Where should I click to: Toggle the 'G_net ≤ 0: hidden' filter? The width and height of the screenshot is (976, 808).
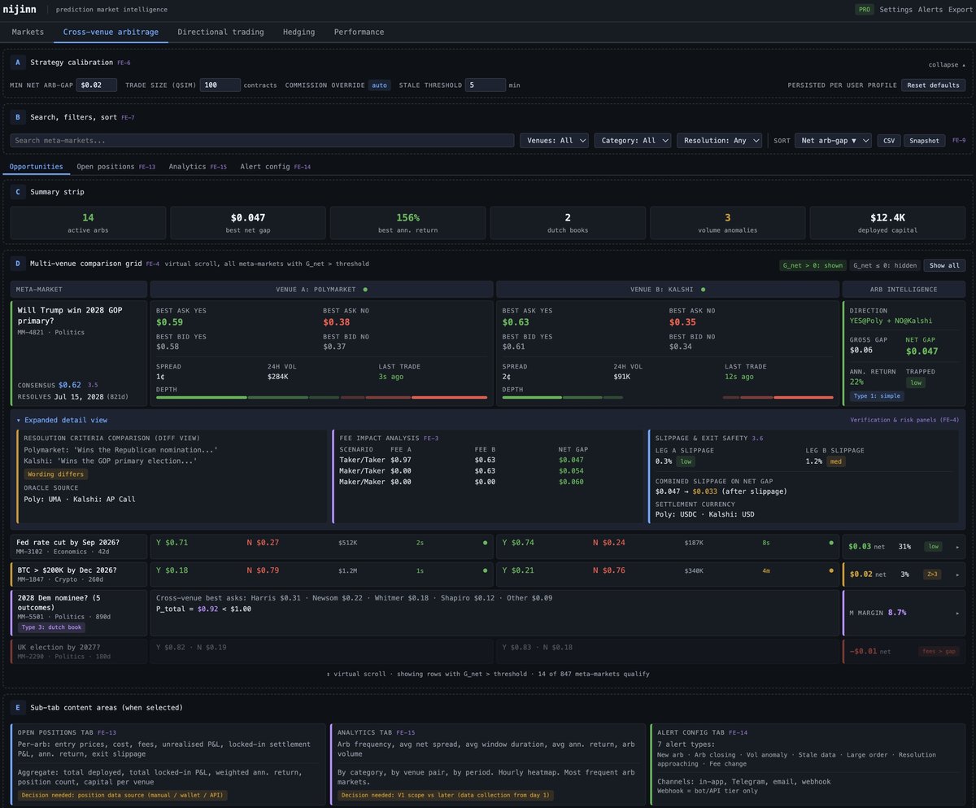coord(884,265)
